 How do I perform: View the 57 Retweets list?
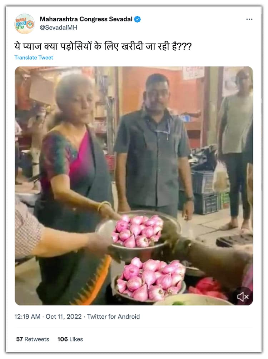tap(33, 339)
